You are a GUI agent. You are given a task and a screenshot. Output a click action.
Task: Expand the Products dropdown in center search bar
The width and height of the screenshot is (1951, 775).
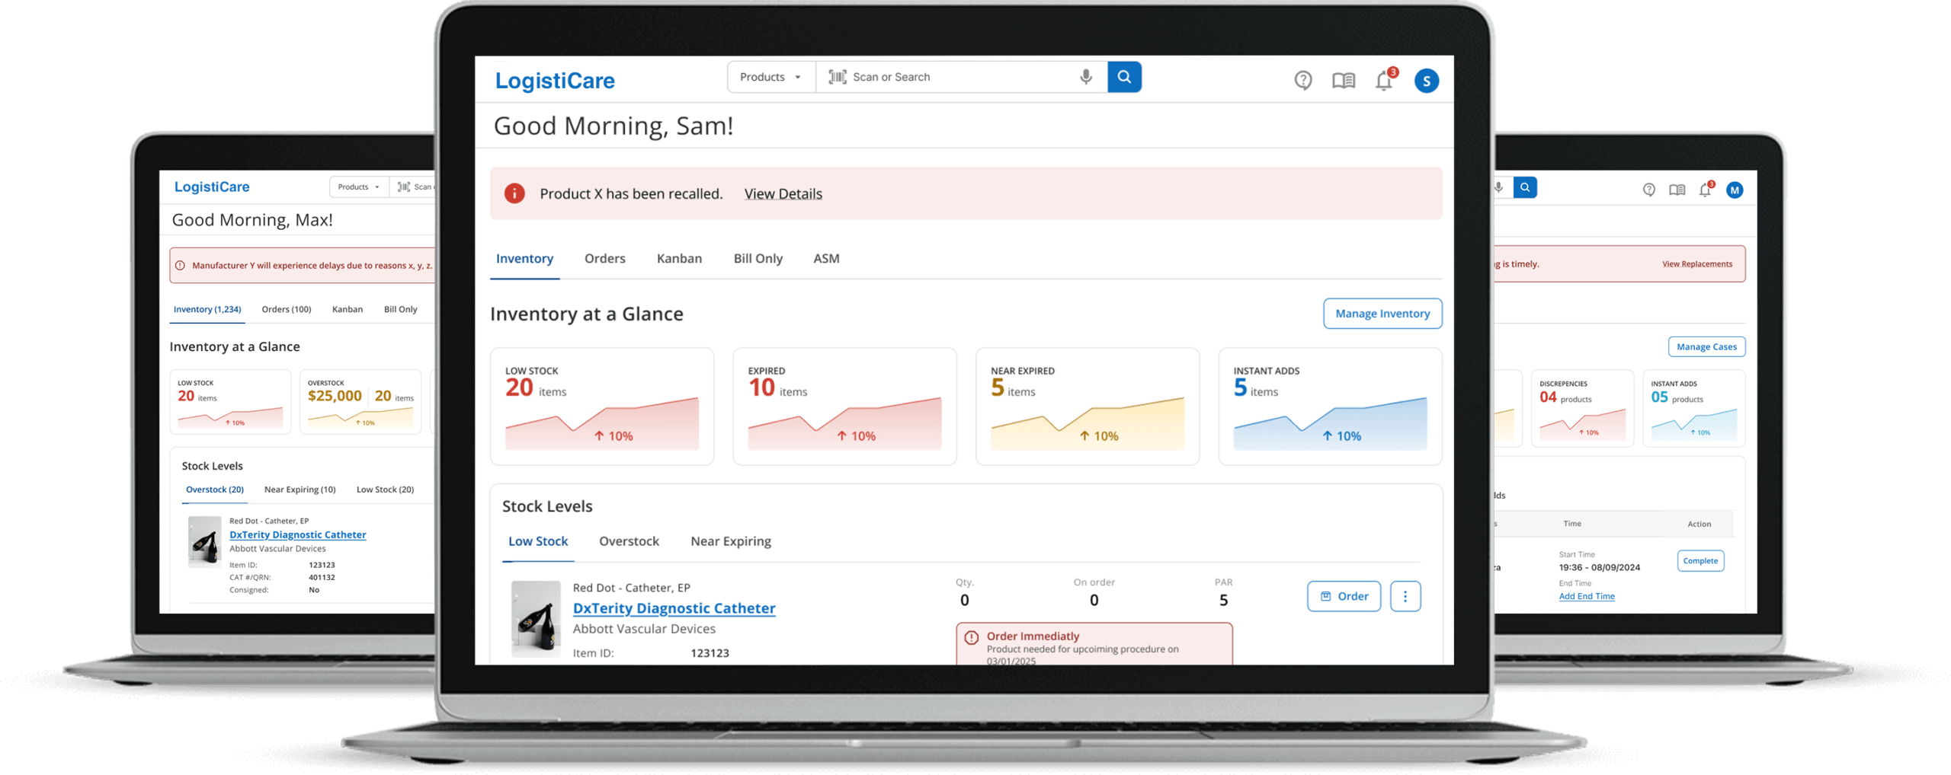click(x=770, y=77)
